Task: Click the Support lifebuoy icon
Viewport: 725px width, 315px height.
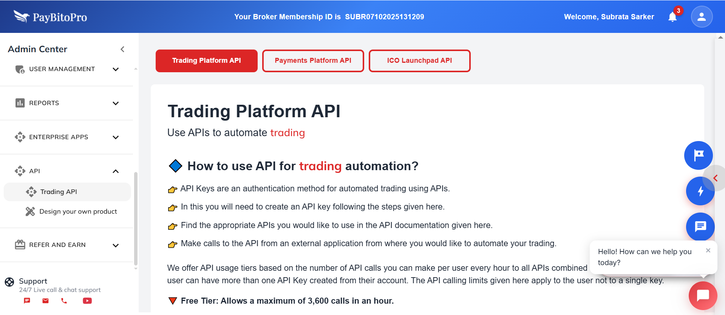Action: (x=9, y=282)
